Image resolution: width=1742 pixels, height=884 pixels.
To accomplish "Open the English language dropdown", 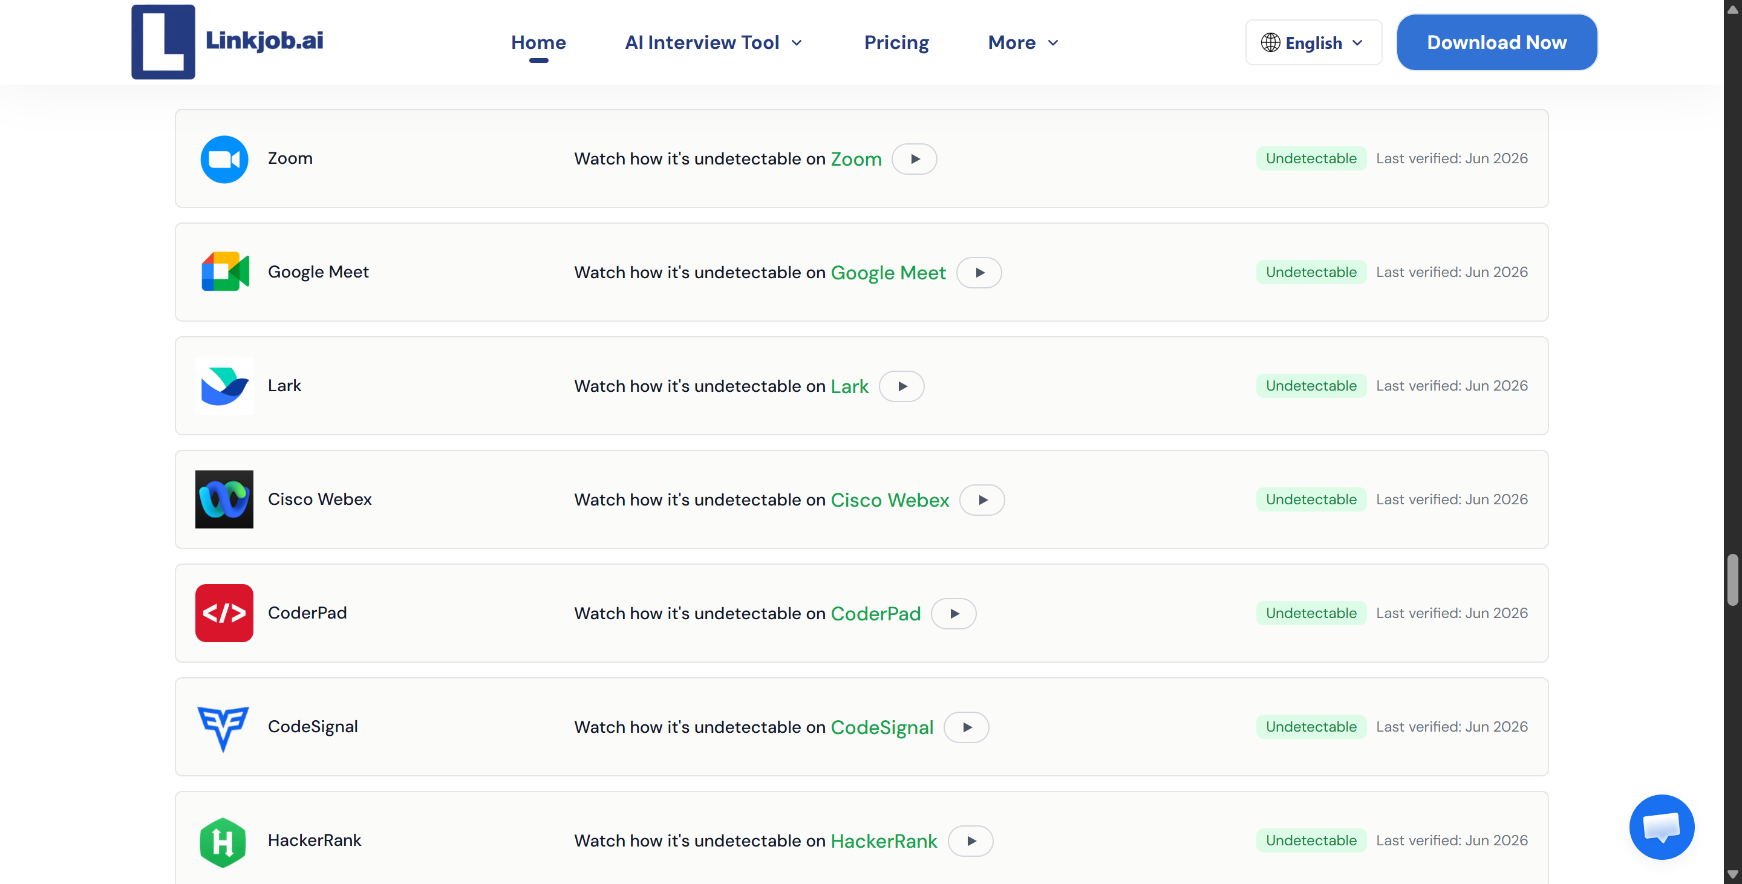I will click(1313, 42).
